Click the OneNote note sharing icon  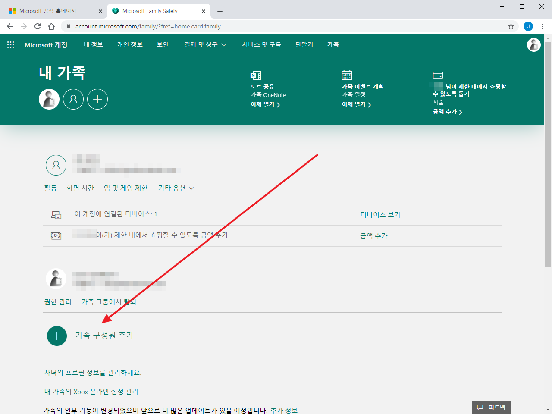(x=256, y=75)
